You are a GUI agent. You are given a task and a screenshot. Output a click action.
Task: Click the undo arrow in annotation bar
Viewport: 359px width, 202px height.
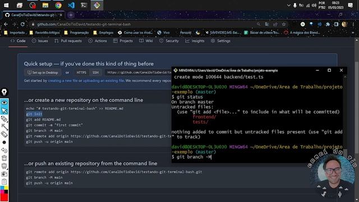(x=4, y=150)
